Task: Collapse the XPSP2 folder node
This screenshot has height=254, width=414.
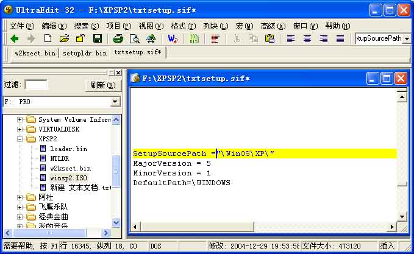Action: tap(20, 139)
